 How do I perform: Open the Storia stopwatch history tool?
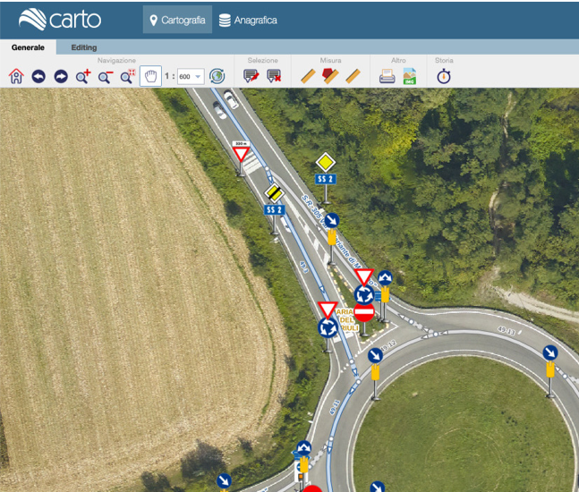[444, 76]
